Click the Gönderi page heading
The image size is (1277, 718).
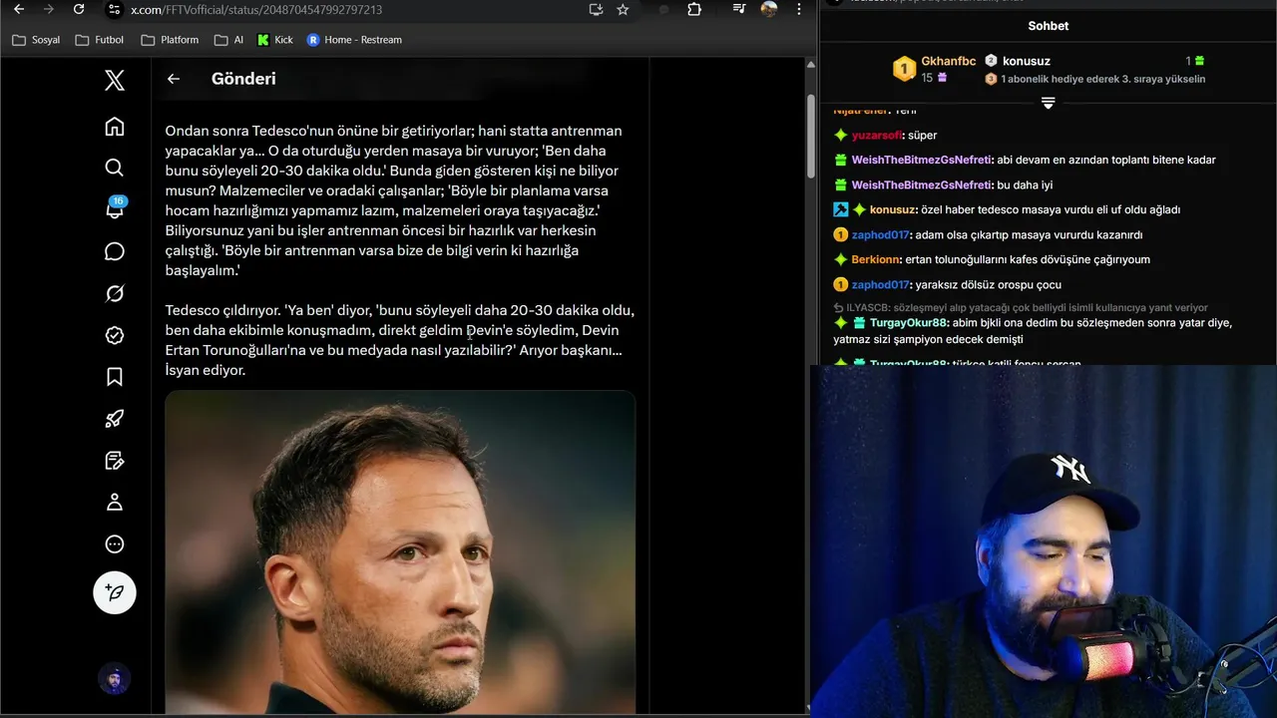click(x=243, y=79)
